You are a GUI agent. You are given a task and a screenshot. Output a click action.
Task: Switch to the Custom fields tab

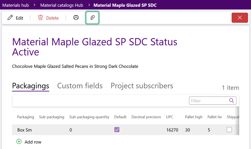click(x=80, y=86)
